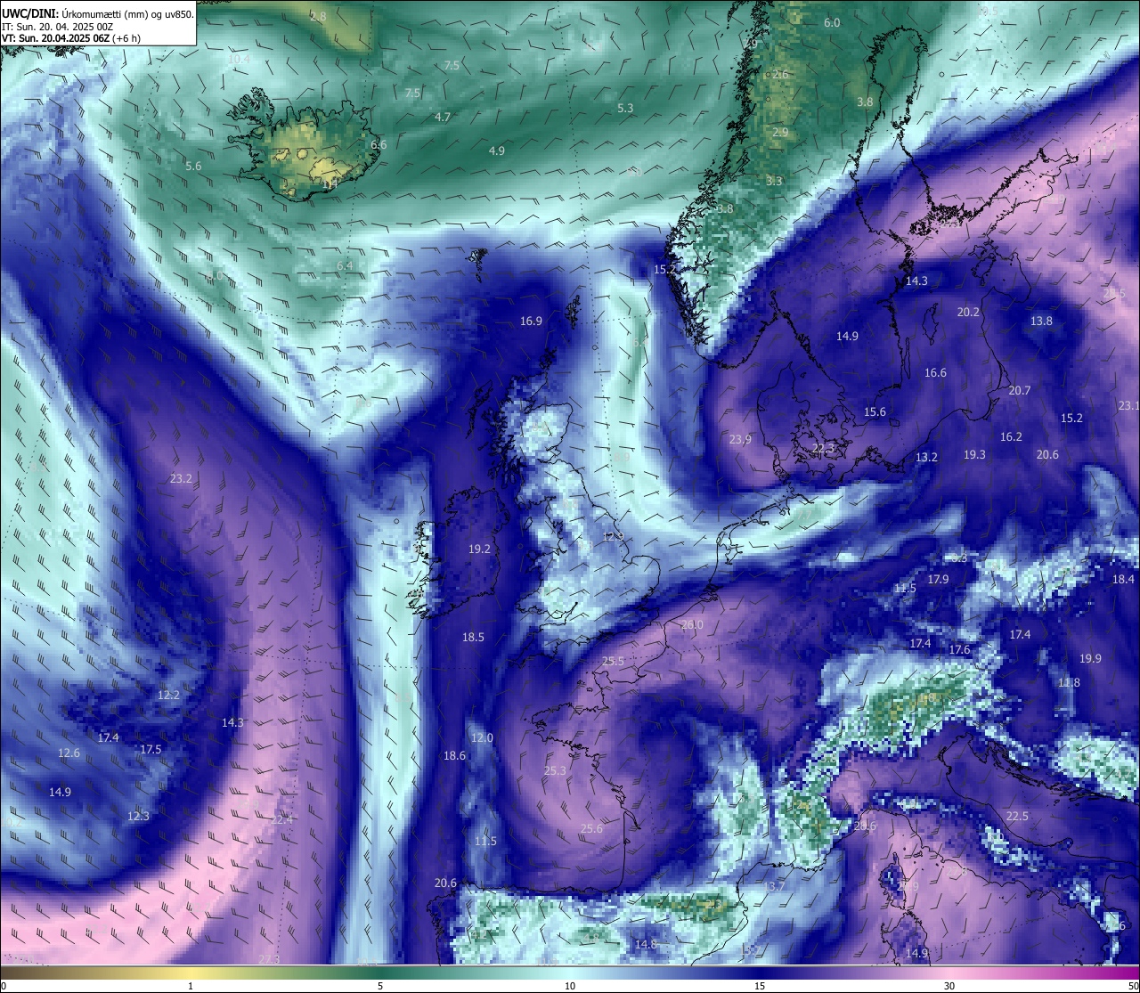The image size is (1140, 993).
Task: Click the 18.6 value west of Brittany
Action: click(454, 755)
